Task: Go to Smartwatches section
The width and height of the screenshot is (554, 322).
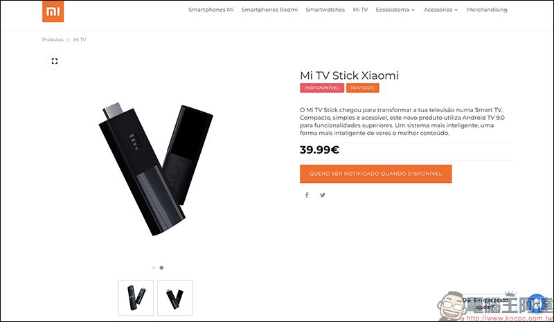Action: [x=325, y=10]
